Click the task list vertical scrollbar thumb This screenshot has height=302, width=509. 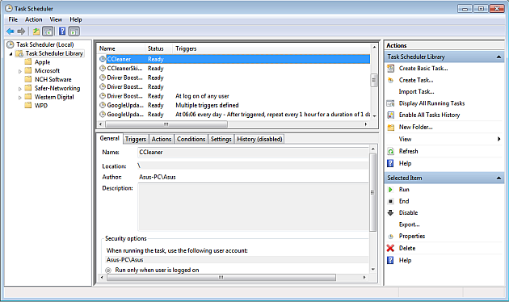tap(374, 80)
